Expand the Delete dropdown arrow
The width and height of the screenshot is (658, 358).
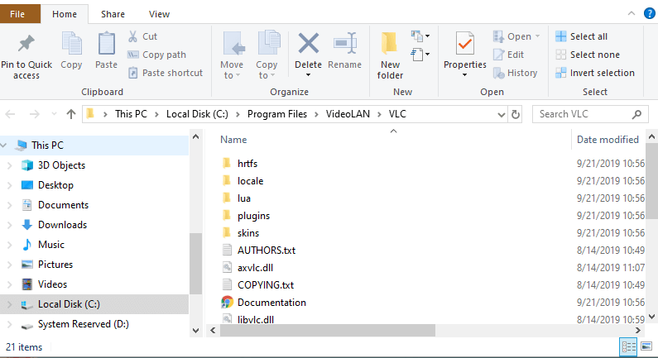tap(309, 75)
